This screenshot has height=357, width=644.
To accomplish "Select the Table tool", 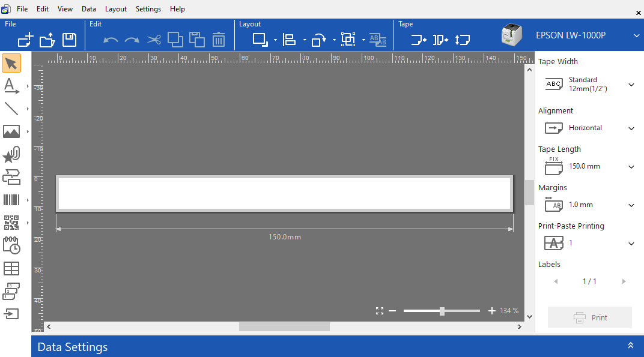I will click(11, 268).
